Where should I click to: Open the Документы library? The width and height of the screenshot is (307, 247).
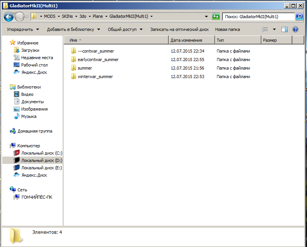pos(32,102)
